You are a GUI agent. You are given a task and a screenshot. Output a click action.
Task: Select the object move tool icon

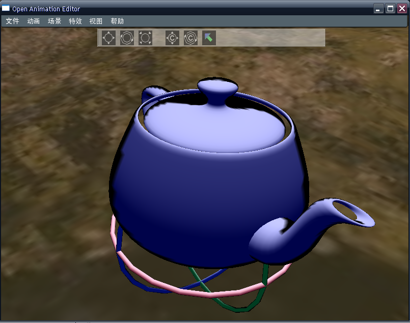click(x=108, y=38)
